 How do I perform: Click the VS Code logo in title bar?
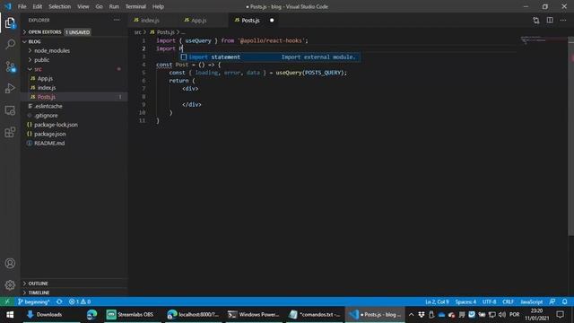7,6
